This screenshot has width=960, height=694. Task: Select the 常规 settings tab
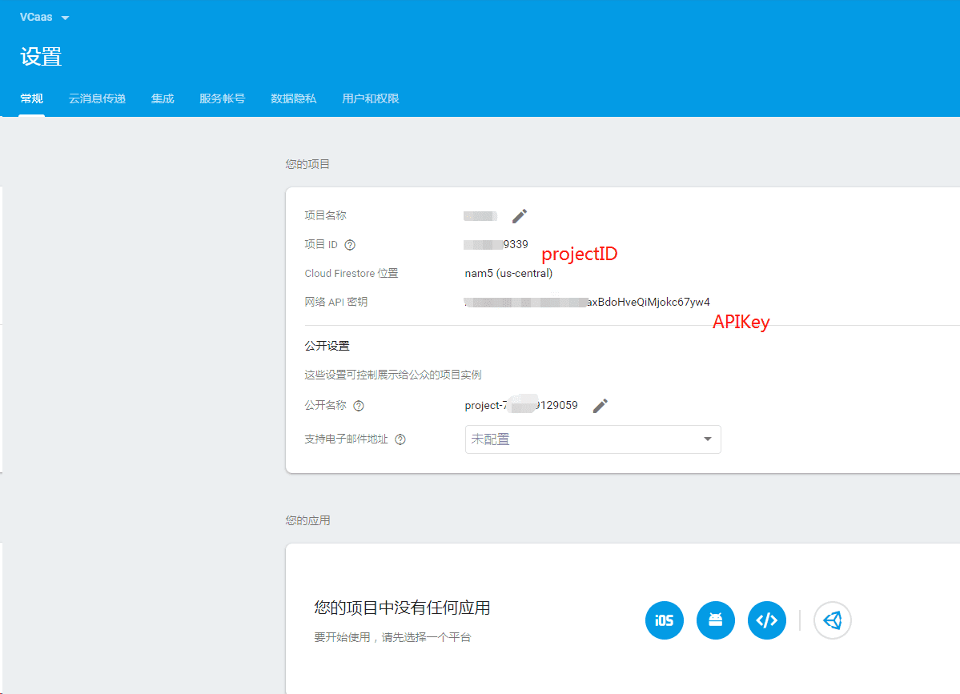click(30, 98)
